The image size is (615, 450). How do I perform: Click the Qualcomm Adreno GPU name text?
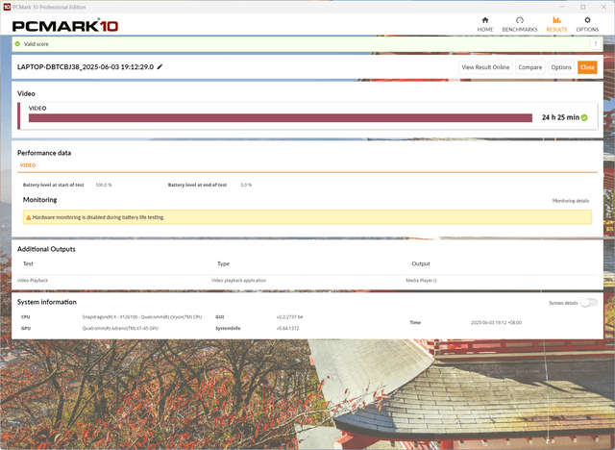pyautogui.click(x=120, y=328)
